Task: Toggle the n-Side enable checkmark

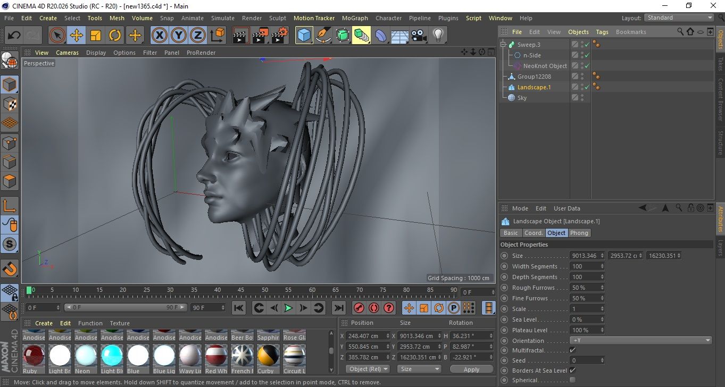Action: coord(587,55)
